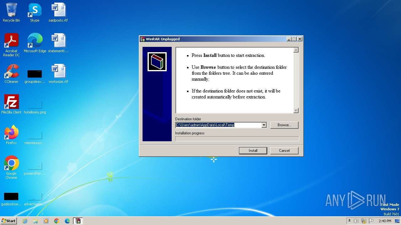Launch Internet Explorer from the taskbar
This screenshot has height=225, width=401.
coord(25,221)
